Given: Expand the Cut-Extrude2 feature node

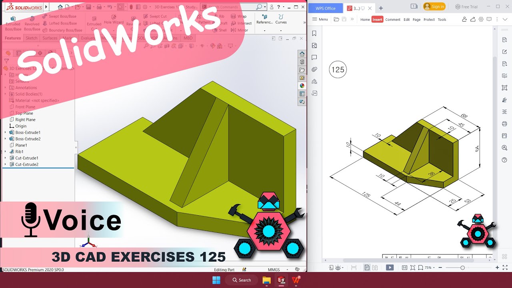Looking at the screenshot, I should pyautogui.click(x=5, y=164).
